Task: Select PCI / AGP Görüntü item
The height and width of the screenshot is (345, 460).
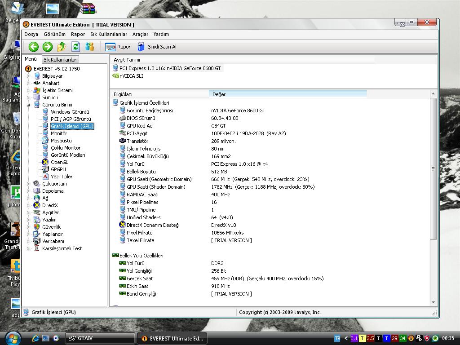Action: click(71, 119)
